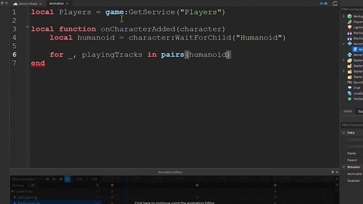Close the Demon Blade tab

point(40,4)
